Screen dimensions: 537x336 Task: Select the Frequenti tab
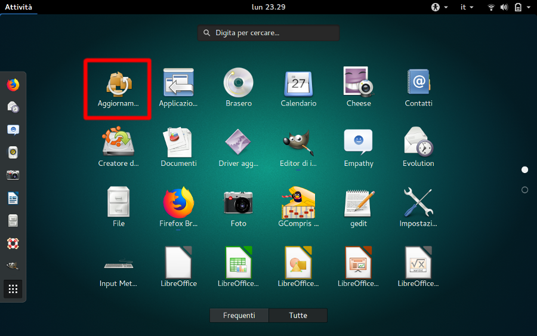click(x=239, y=315)
